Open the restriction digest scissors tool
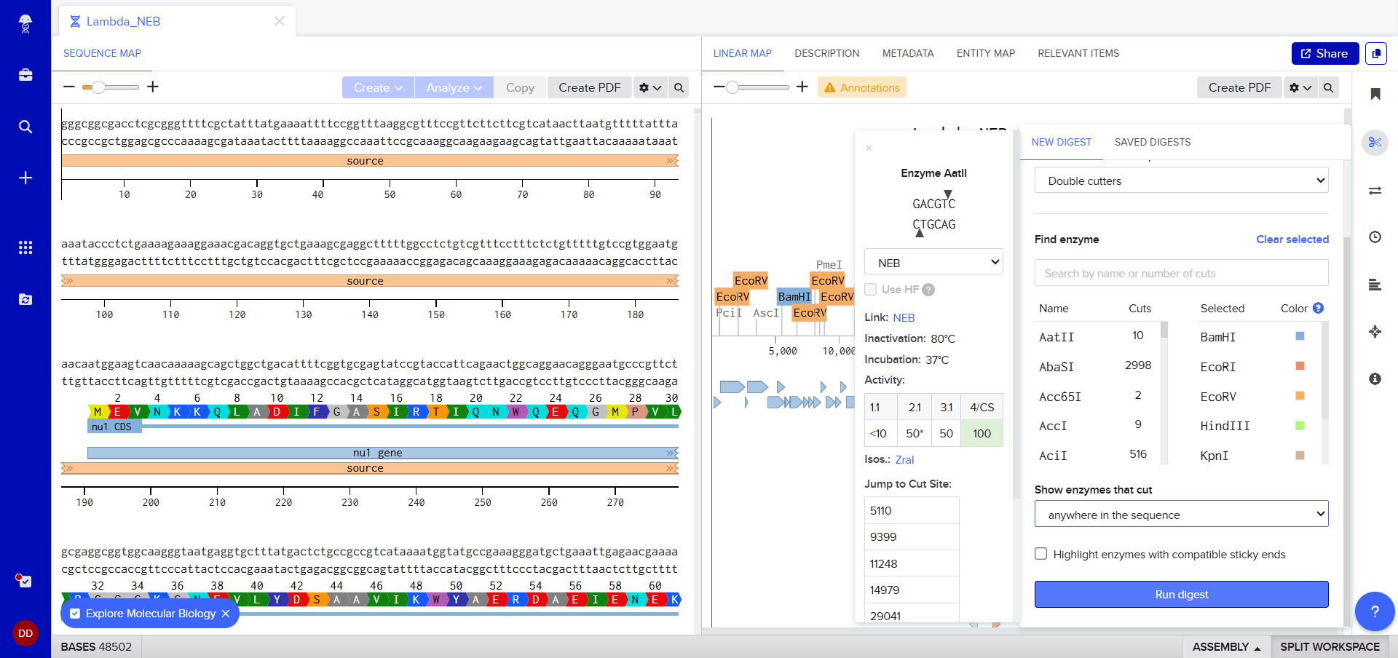This screenshot has height=658, width=1398. tap(1375, 143)
